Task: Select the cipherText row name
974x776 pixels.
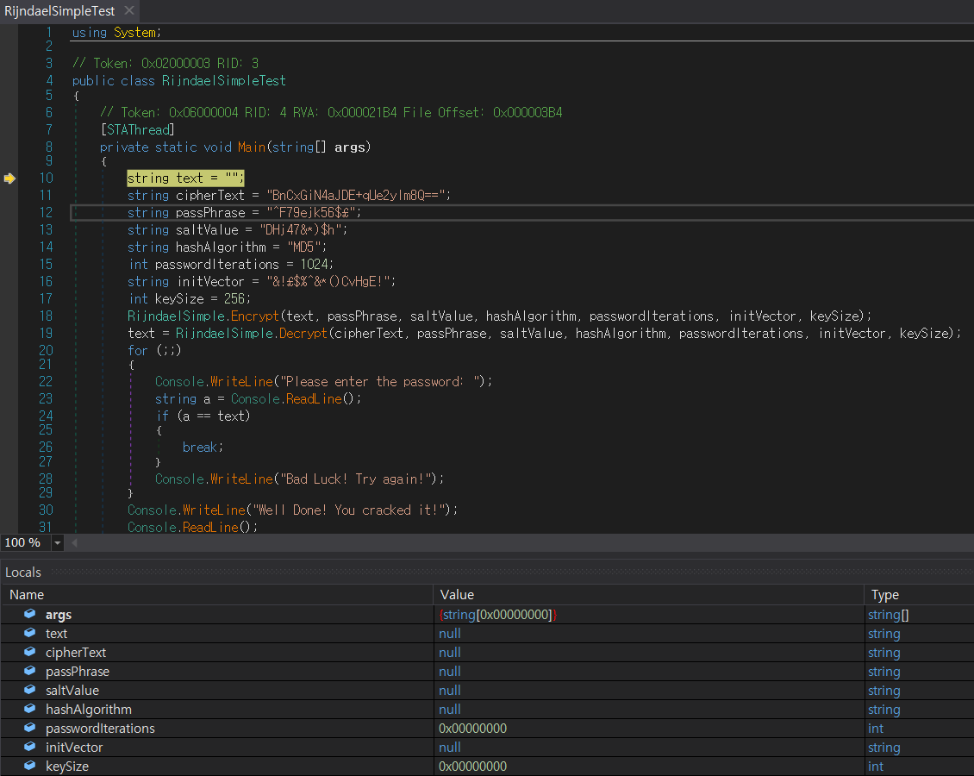Action: (x=76, y=653)
